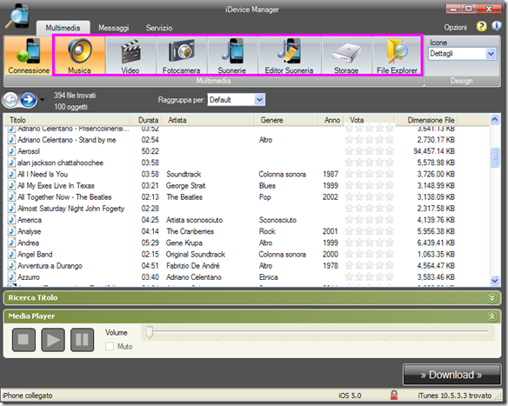The width and height of the screenshot is (508, 406).
Task: Switch to the Servizio tab
Action: tap(159, 28)
